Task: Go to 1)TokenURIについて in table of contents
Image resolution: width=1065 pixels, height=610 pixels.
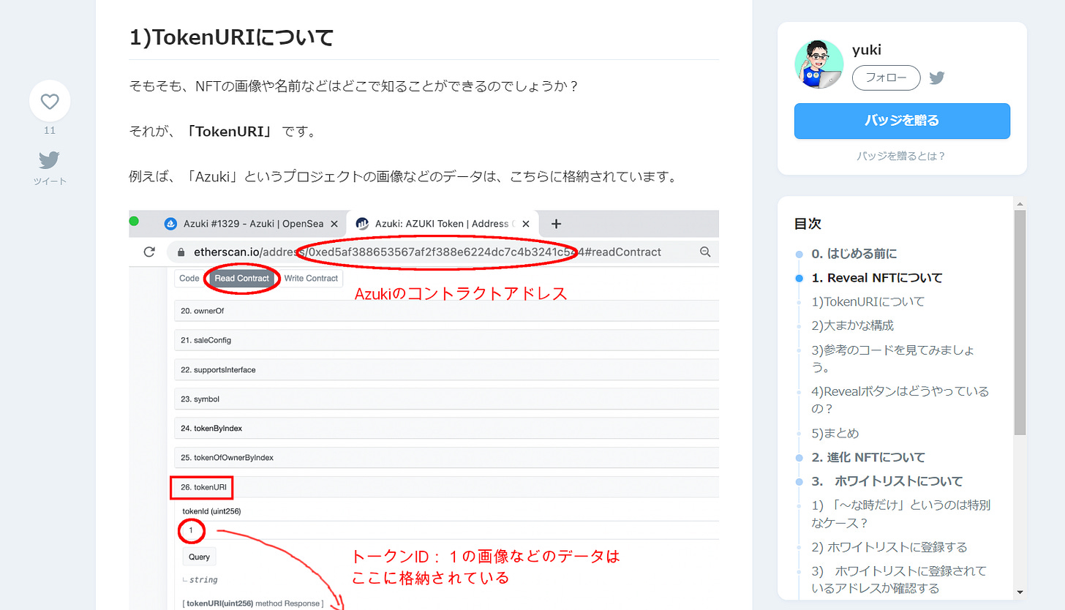Action: coord(868,301)
